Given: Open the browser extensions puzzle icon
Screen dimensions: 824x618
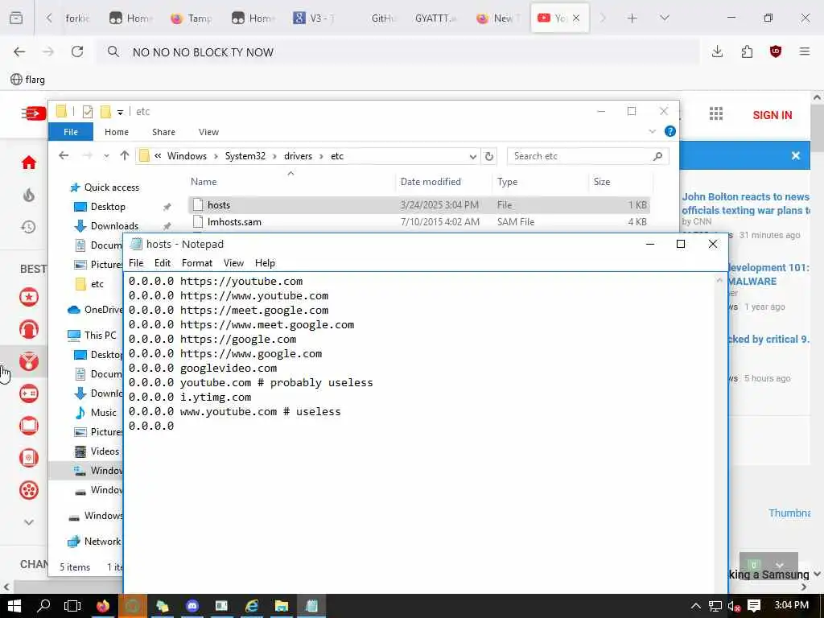Looking at the screenshot, I should (747, 51).
